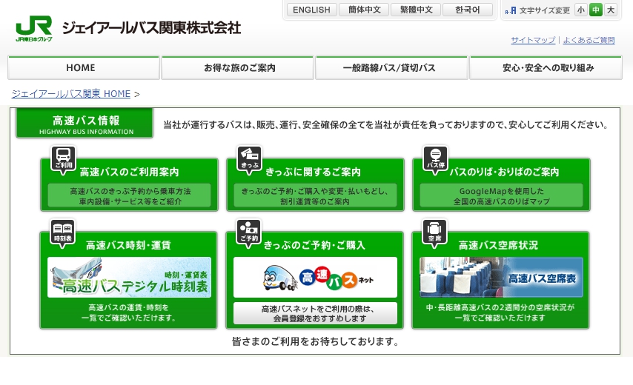This screenshot has height=385, width=633.
Task: Click the 皆さまのご利用をお待ちしております text
Action: (x=315, y=341)
